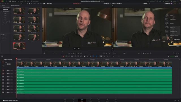Switch to the Fusion page tab
The image size is (181, 102).
[90, 100]
